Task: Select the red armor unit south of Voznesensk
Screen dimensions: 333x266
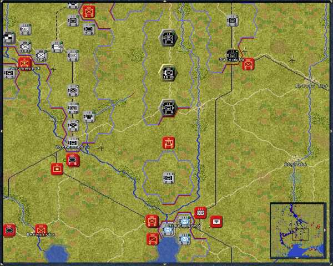Action: pos(73,160)
